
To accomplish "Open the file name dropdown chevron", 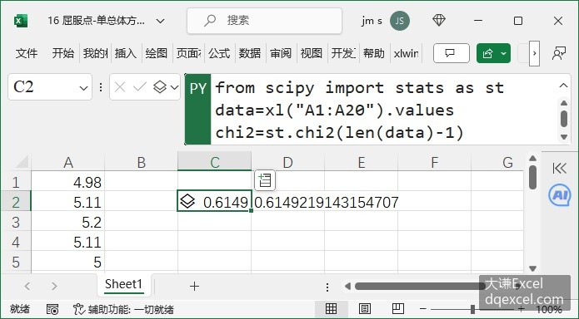I will (160, 21).
